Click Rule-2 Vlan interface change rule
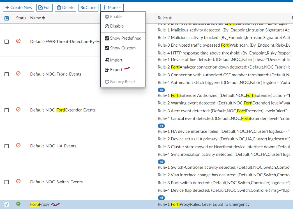The height and width of the screenshot is (210, 293). [x=224, y=175]
